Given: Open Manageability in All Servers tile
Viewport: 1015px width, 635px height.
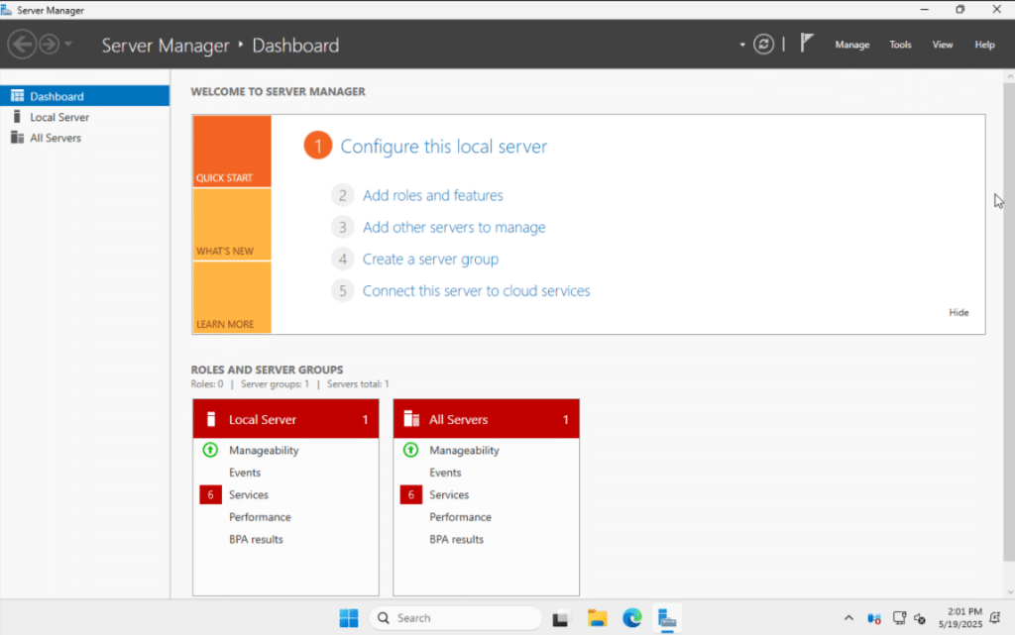Looking at the screenshot, I should [x=464, y=450].
